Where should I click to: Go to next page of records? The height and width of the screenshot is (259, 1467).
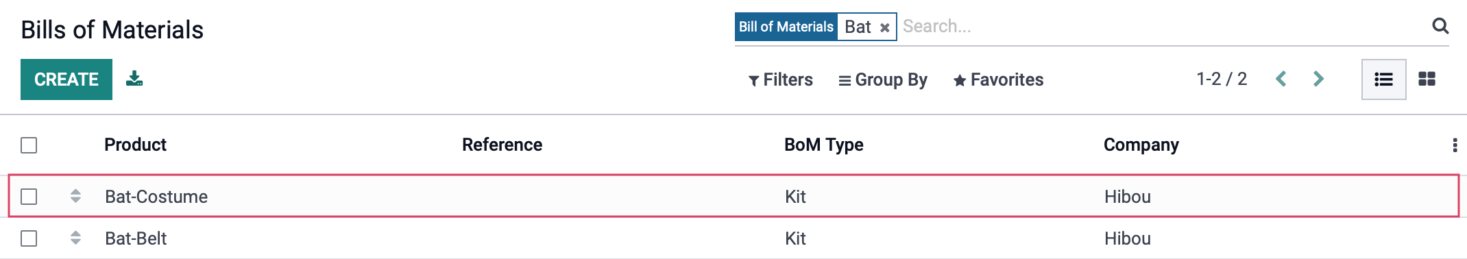coord(1318,79)
